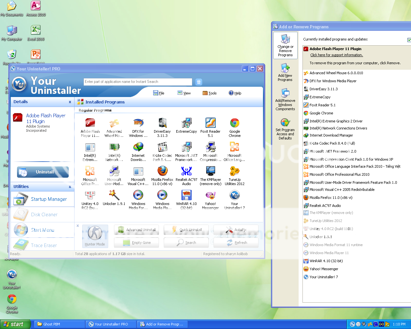
Task: Select TuneUp Utilities 2012 icon
Action: pos(234,171)
